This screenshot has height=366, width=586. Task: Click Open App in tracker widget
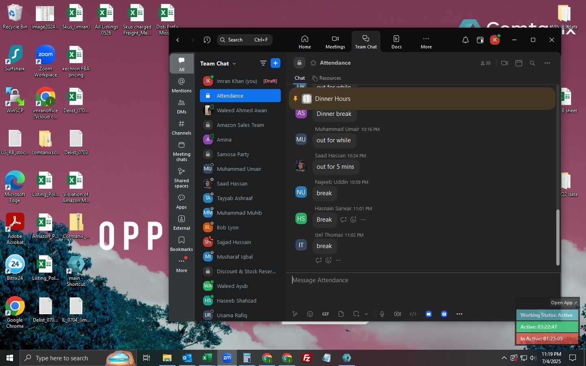tap(564, 303)
